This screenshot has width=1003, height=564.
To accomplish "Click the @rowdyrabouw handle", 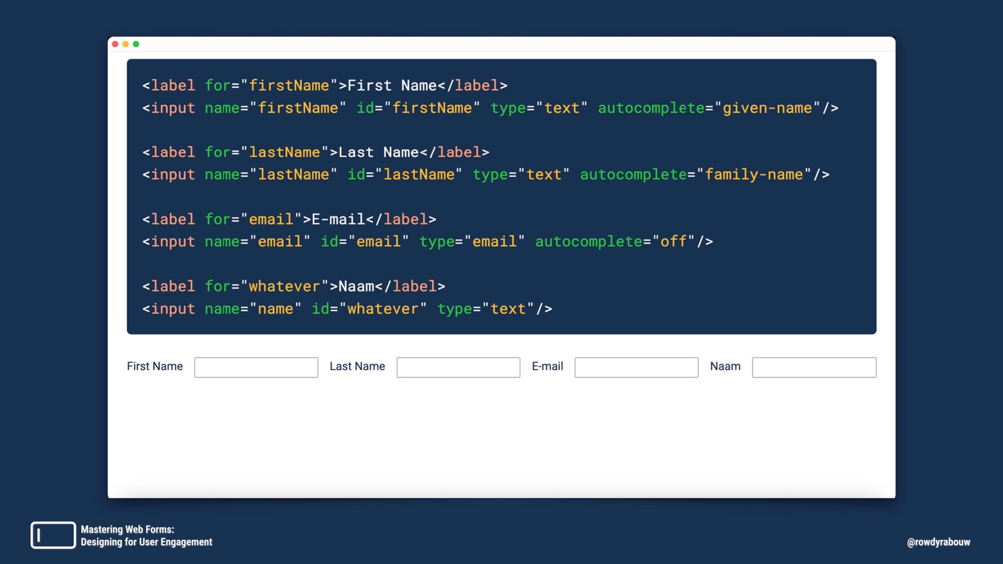I will coord(938,542).
